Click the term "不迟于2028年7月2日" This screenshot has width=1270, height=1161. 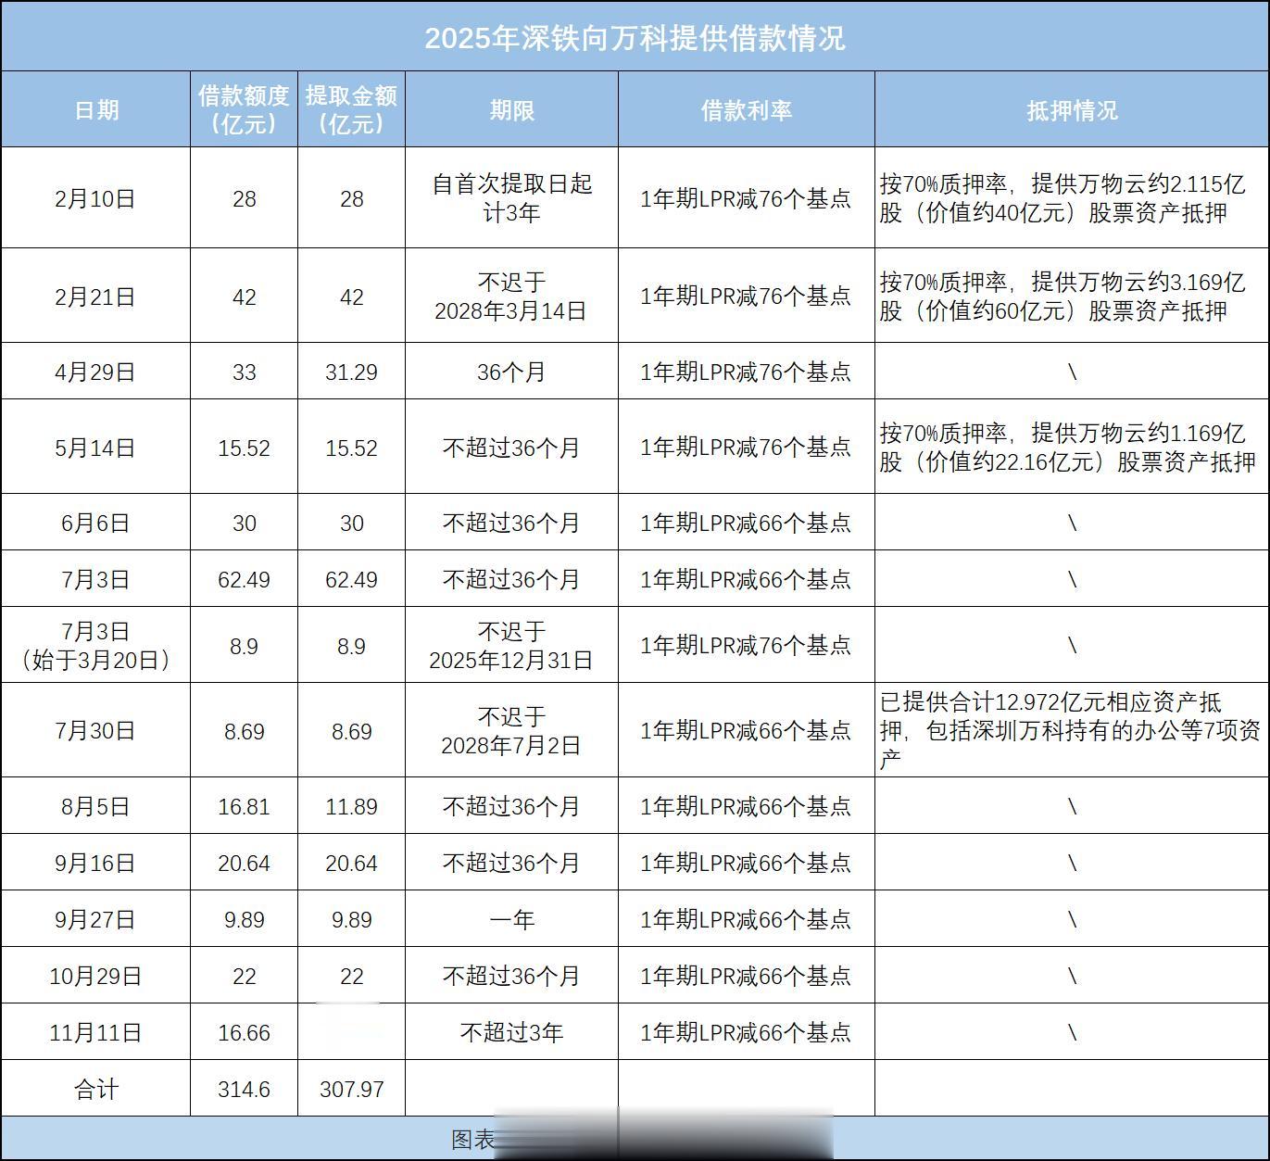(x=511, y=730)
